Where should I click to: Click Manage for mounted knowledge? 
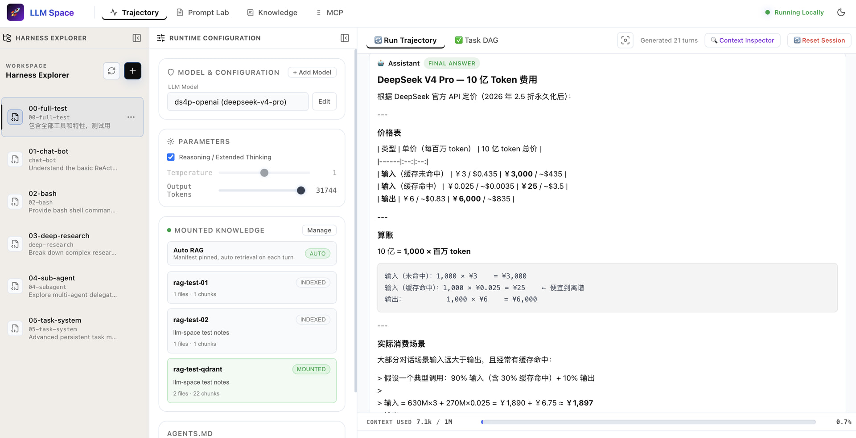pyautogui.click(x=319, y=230)
